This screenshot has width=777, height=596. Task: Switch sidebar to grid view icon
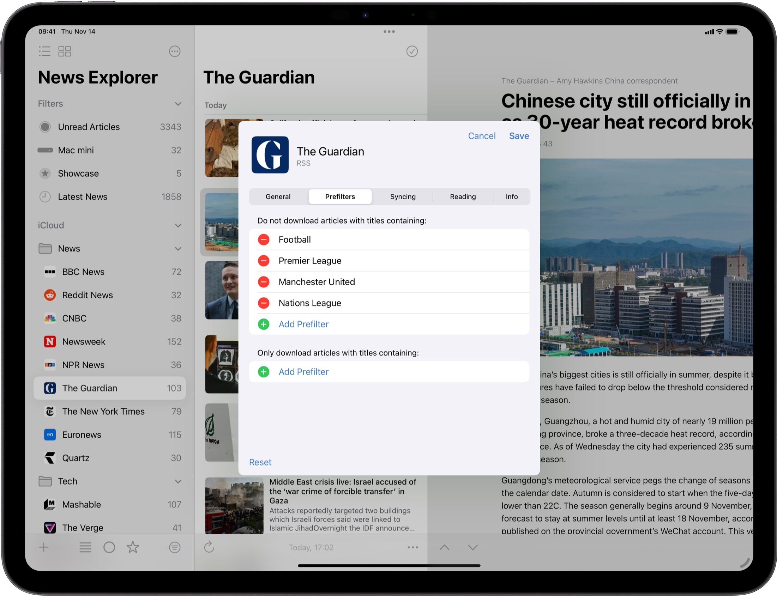pos(65,51)
